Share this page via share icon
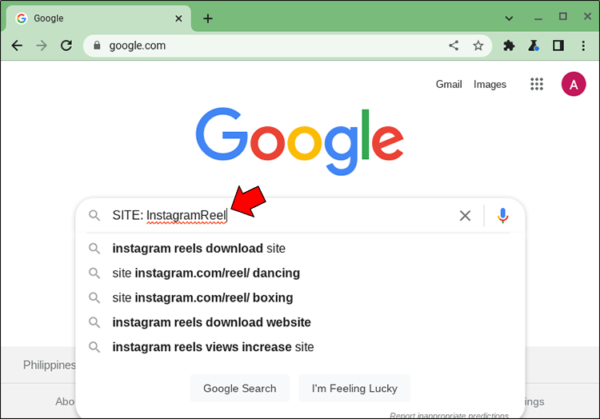The width and height of the screenshot is (600, 419). [x=454, y=46]
